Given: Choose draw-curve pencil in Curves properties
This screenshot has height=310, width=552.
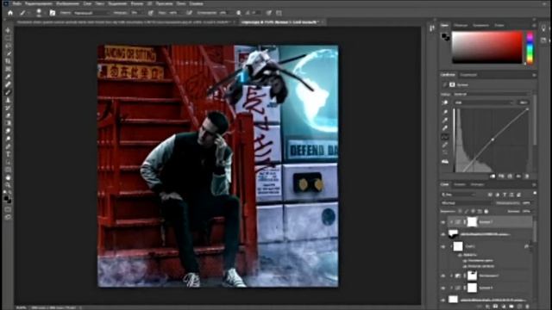Looking at the screenshot, I should [445, 145].
